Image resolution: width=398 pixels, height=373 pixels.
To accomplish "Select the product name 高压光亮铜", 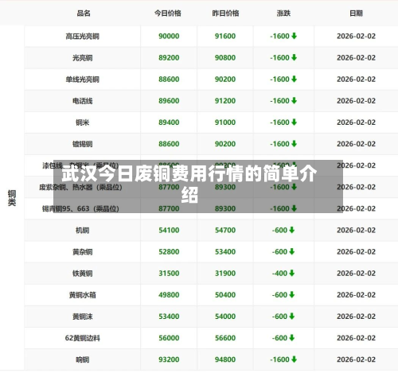I will tap(82, 36).
